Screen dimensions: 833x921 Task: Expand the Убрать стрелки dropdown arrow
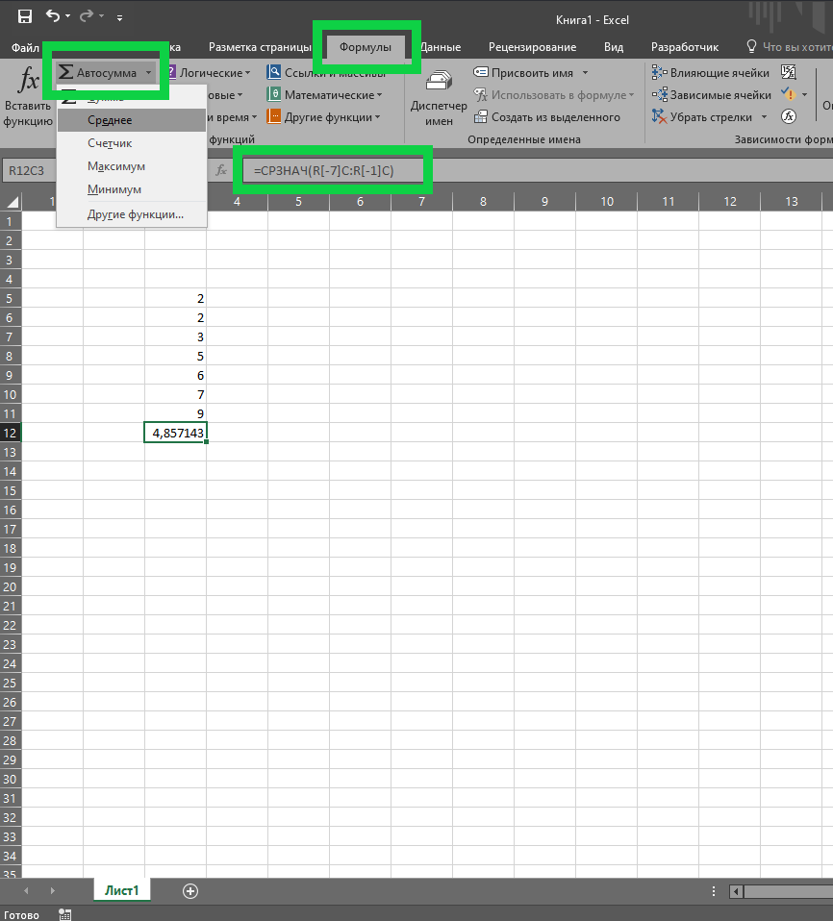[764, 117]
